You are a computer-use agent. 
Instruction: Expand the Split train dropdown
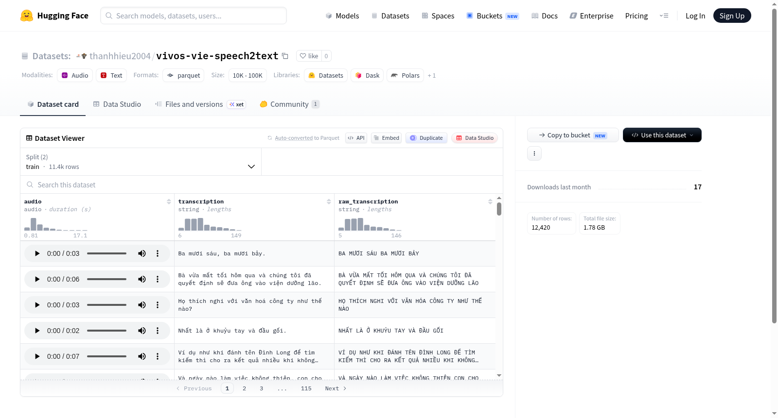pos(141,162)
